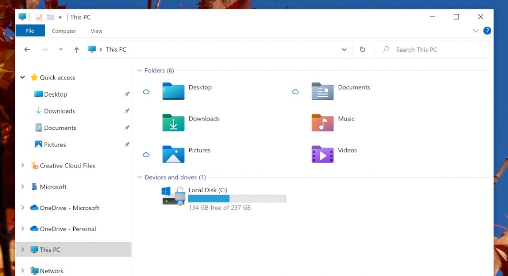The image size is (508, 276).
Task: Select Creative Cloud Files in sidebar
Action: click(x=68, y=166)
